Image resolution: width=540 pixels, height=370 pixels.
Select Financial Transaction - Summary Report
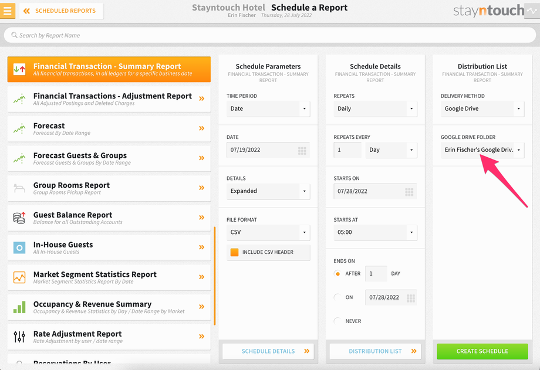(x=109, y=69)
